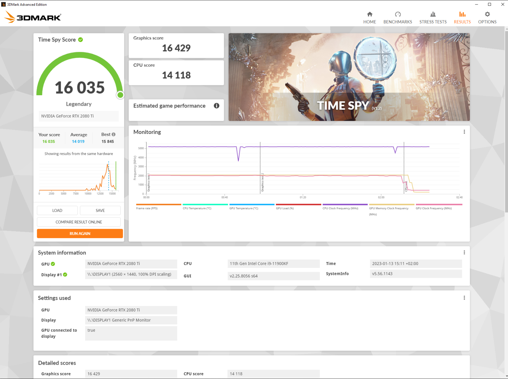This screenshot has width=508, height=379.
Task: Click the SystemInfo version v5.56.1143
Action: pos(416,274)
